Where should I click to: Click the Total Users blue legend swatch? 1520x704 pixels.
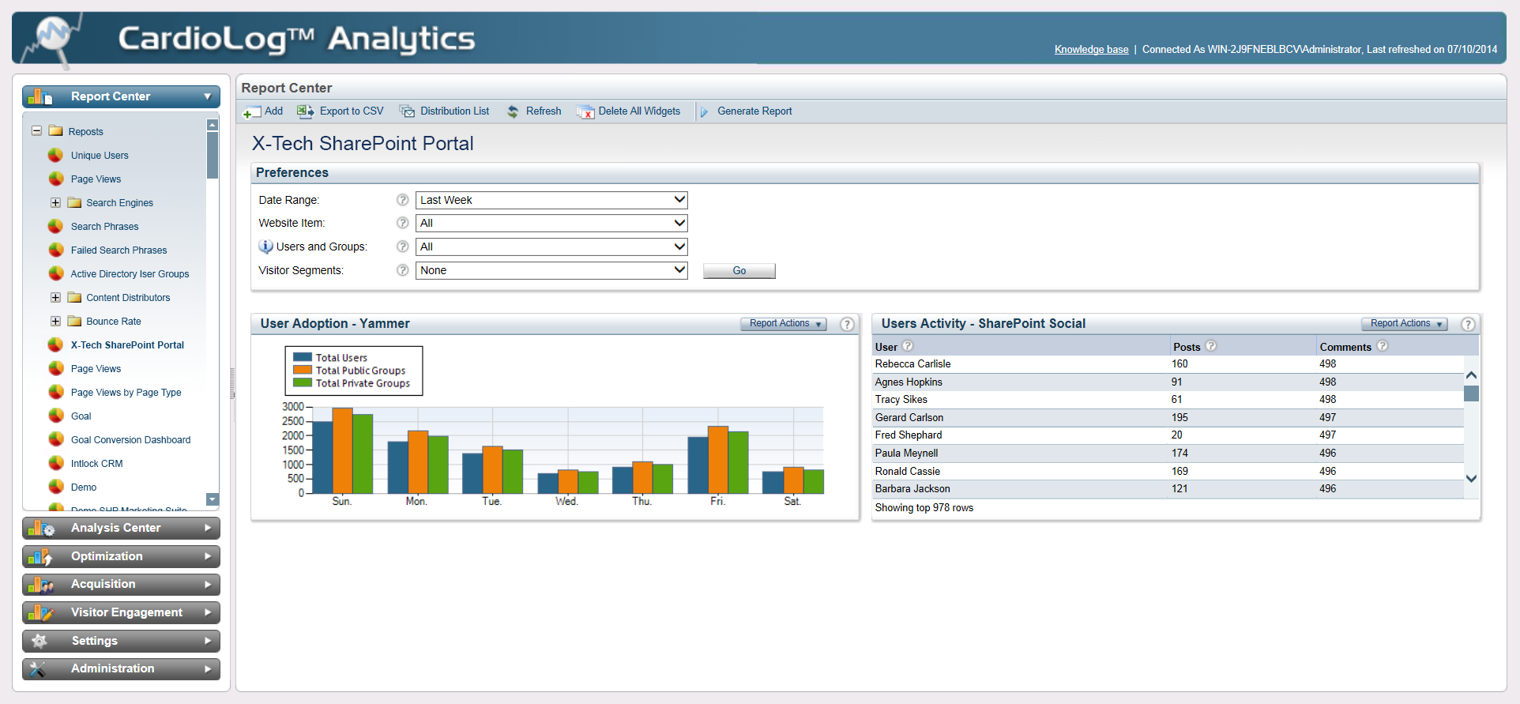302,357
